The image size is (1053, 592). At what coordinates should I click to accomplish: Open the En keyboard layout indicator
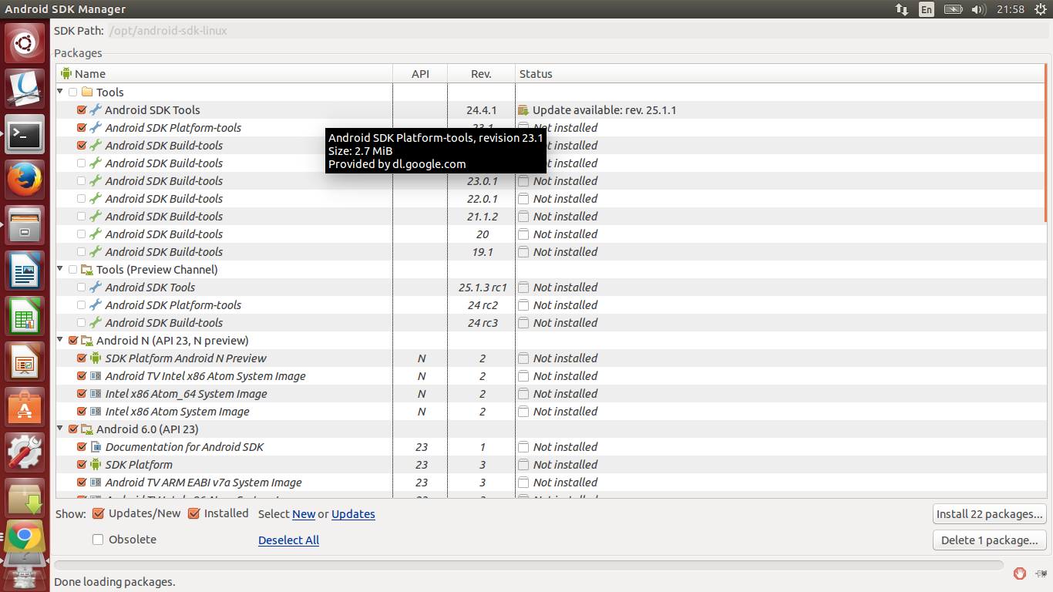(x=926, y=9)
